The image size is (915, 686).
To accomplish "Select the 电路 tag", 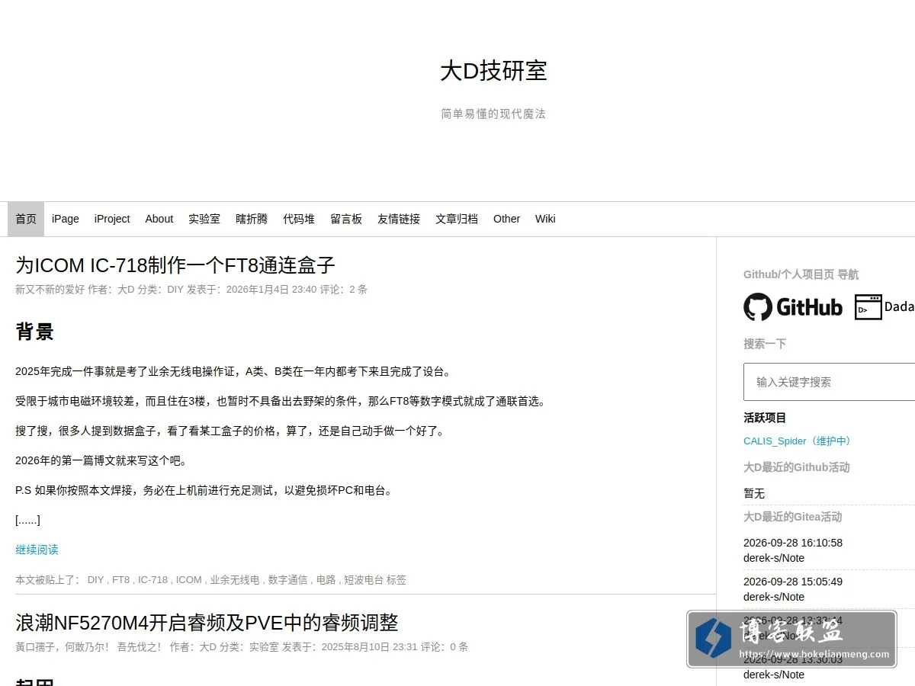I will coord(326,580).
